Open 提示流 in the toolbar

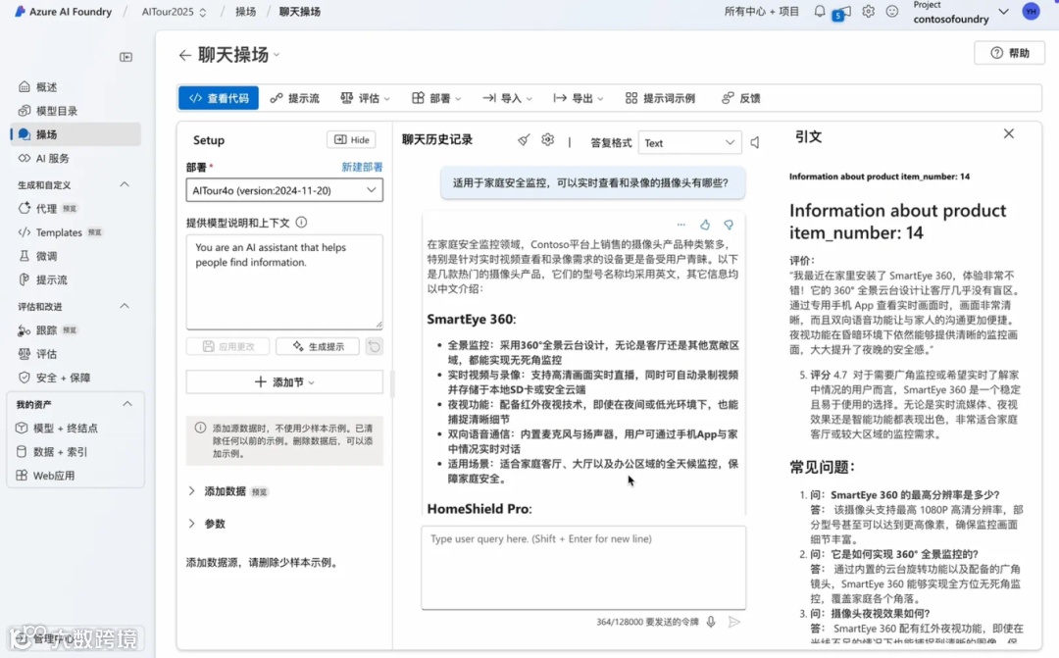click(x=294, y=98)
